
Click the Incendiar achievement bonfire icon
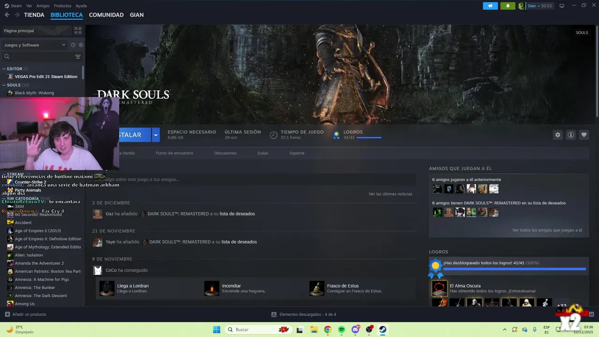pyautogui.click(x=212, y=288)
